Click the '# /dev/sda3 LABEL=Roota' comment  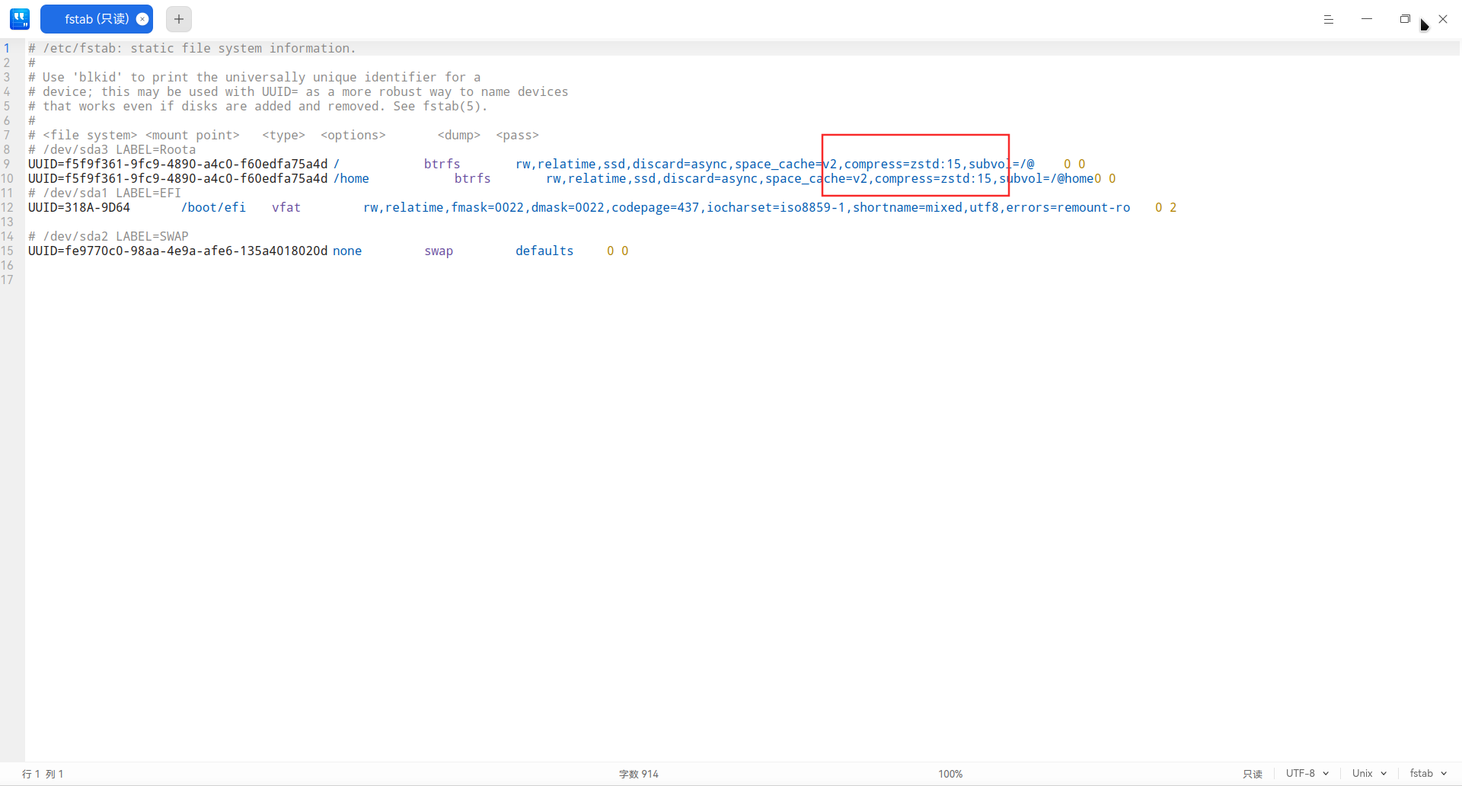pos(112,149)
